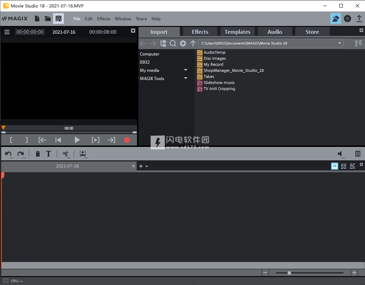Open the preview monitor hamburger menu
This screenshot has height=285, width=365.
[7, 32]
